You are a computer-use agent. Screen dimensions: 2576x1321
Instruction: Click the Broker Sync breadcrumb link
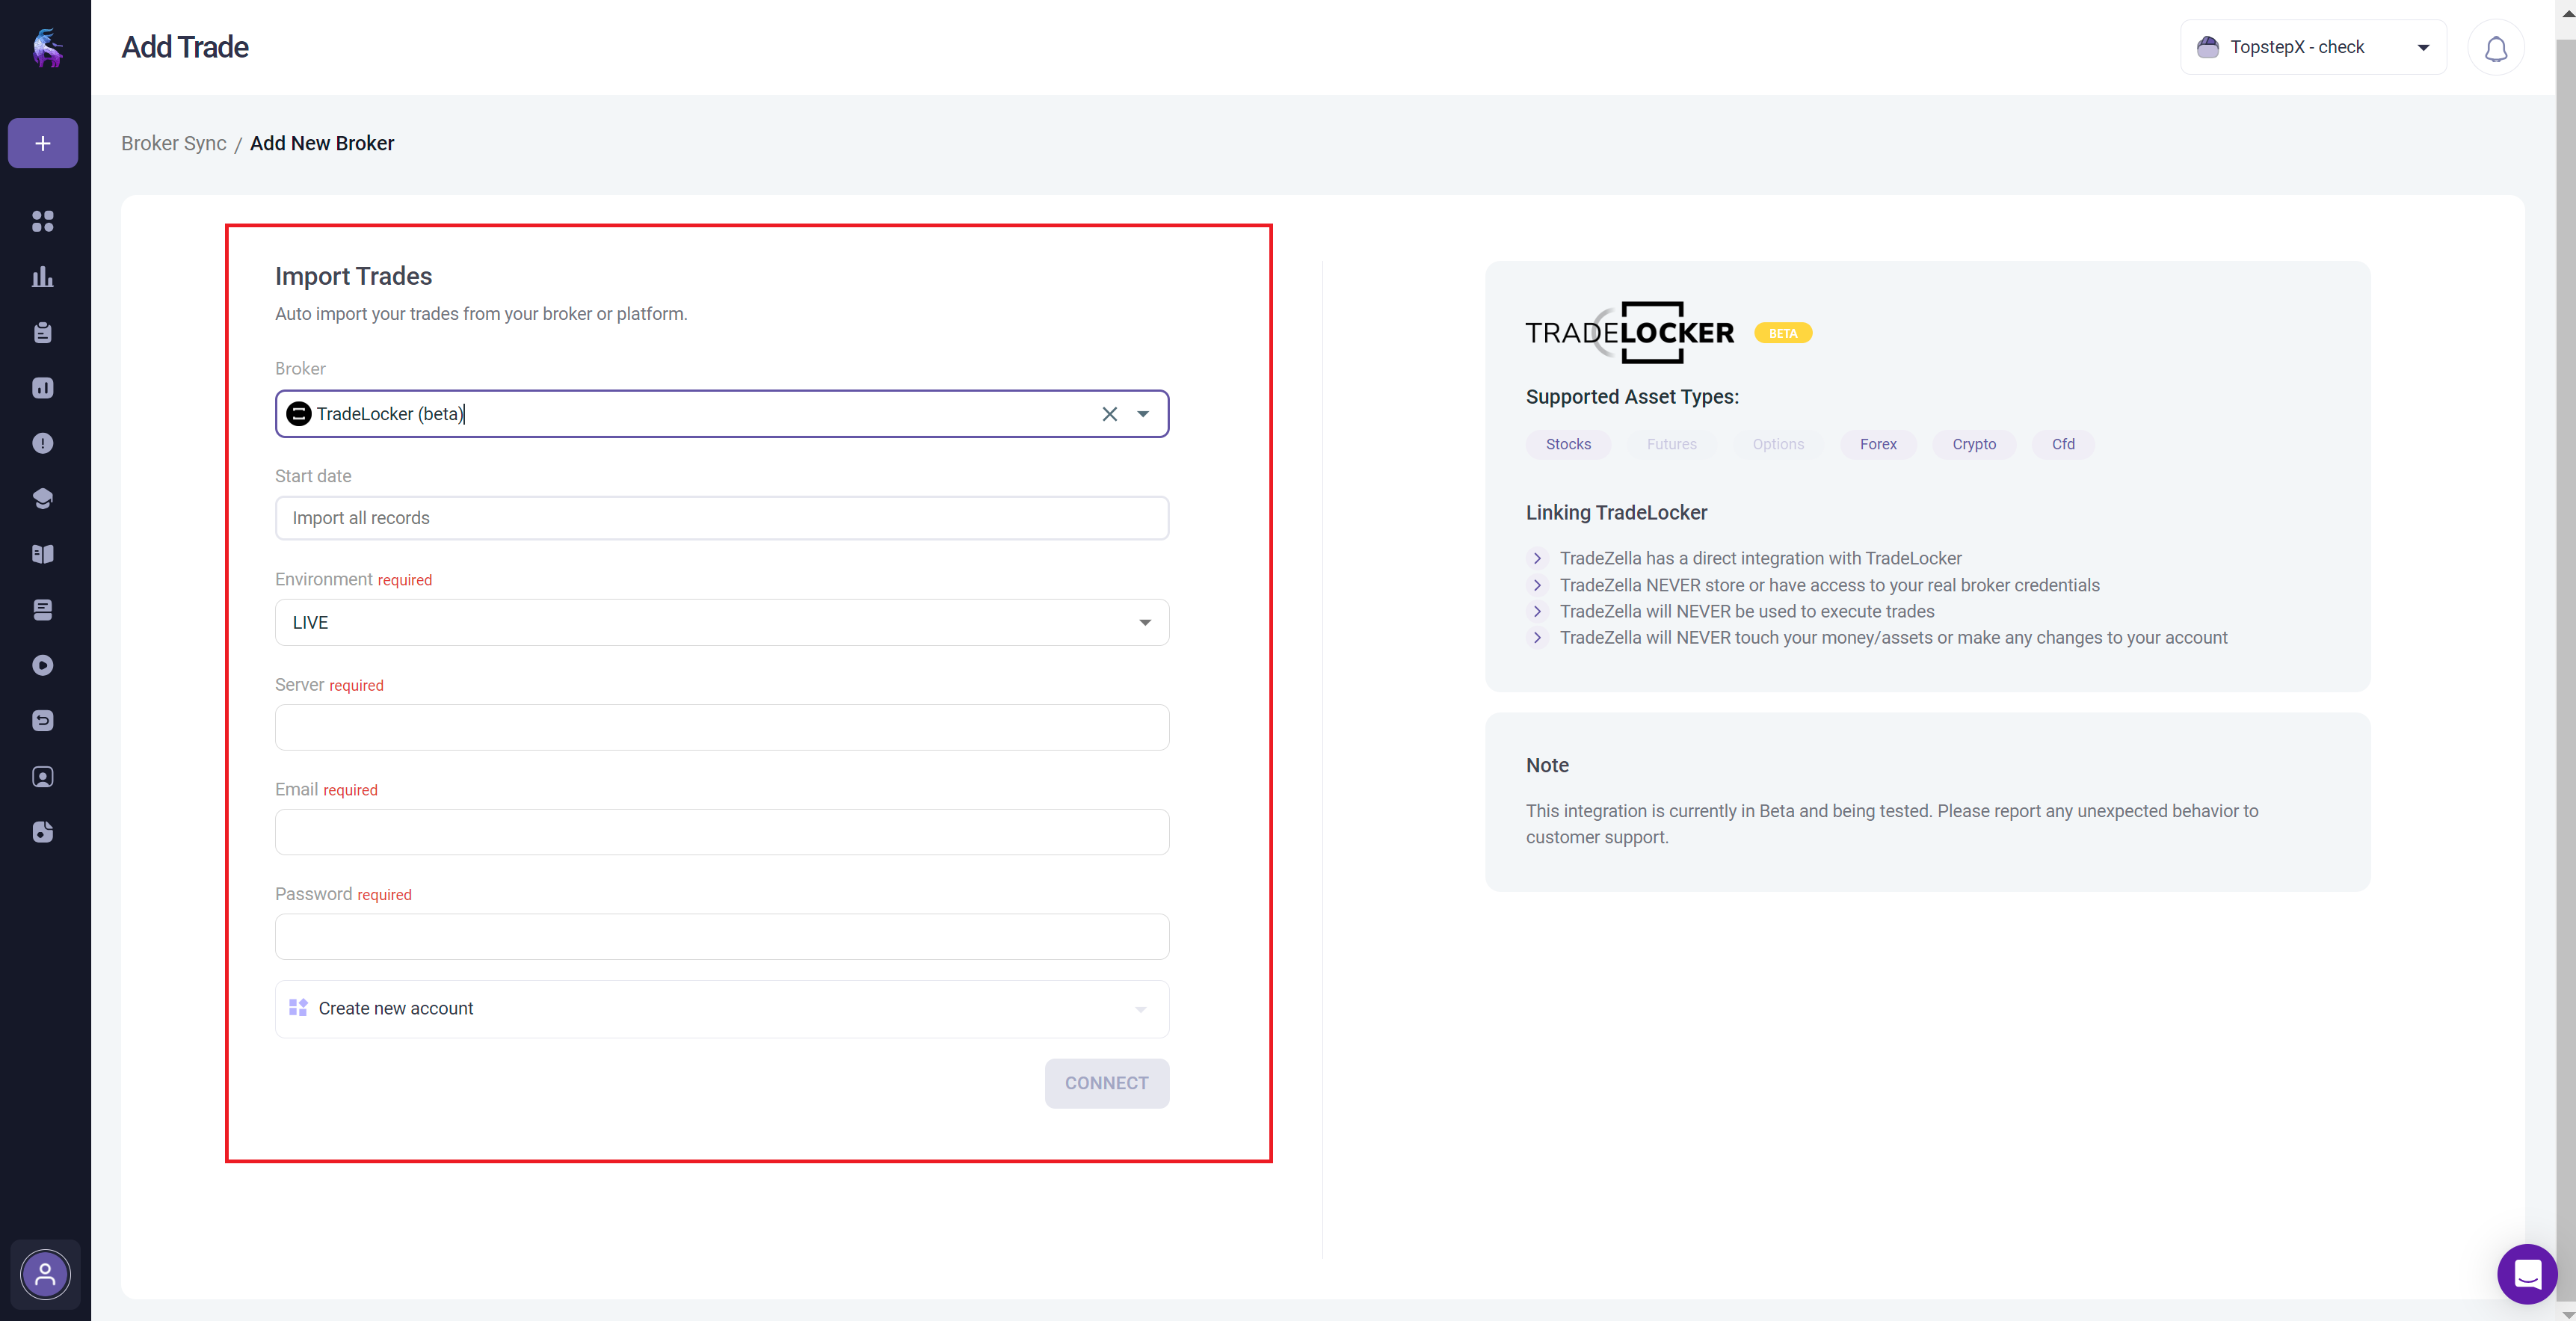[174, 143]
